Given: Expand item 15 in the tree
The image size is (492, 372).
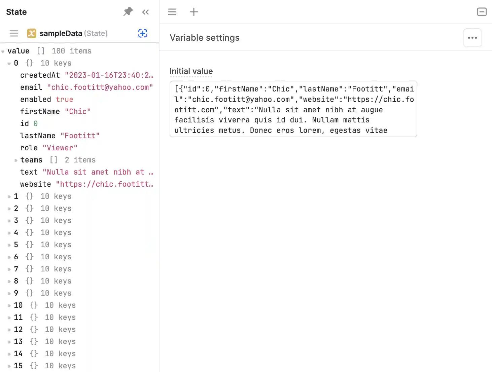Looking at the screenshot, I should click(9, 366).
